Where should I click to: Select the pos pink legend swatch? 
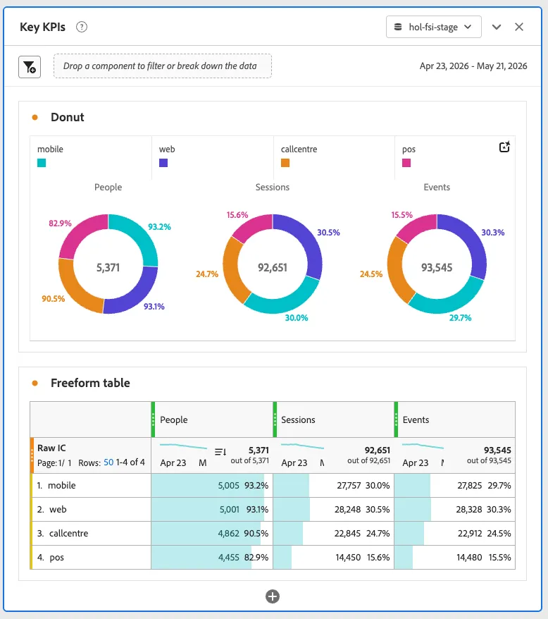pos(406,163)
